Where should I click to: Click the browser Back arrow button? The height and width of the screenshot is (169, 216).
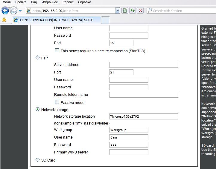(5, 11)
